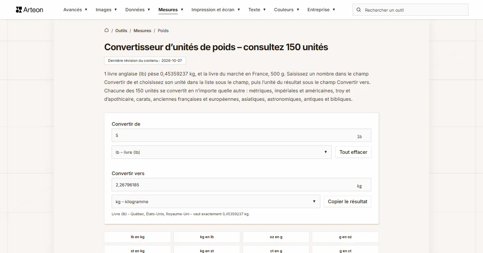
Task: Go to Mesures breadcrumb link
Action: [142, 31]
